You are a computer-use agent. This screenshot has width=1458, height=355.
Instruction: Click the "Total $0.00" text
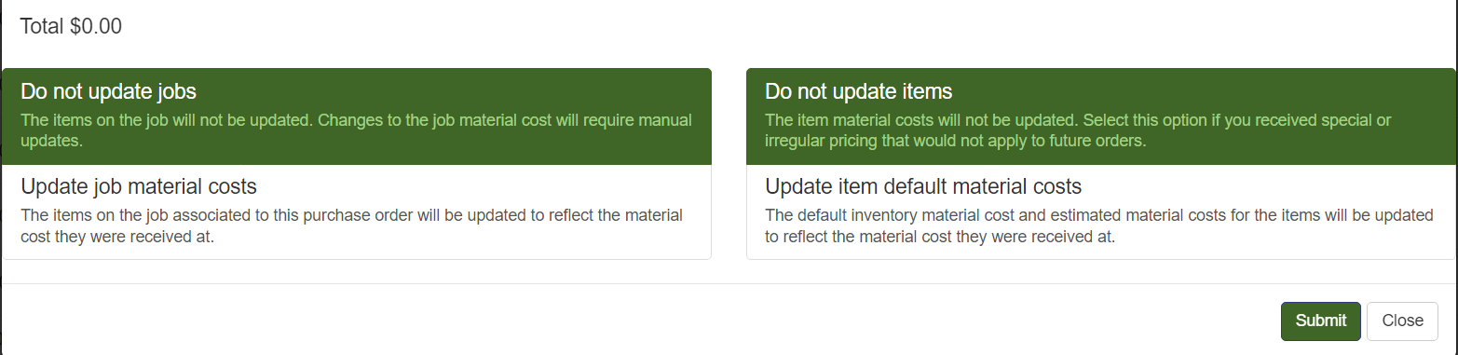71,27
